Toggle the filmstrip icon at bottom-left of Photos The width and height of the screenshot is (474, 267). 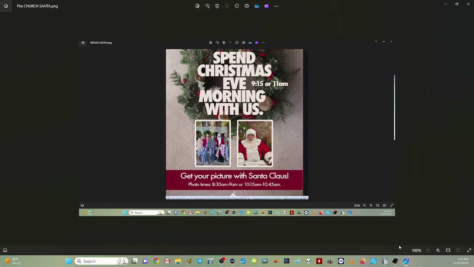[5, 250]
